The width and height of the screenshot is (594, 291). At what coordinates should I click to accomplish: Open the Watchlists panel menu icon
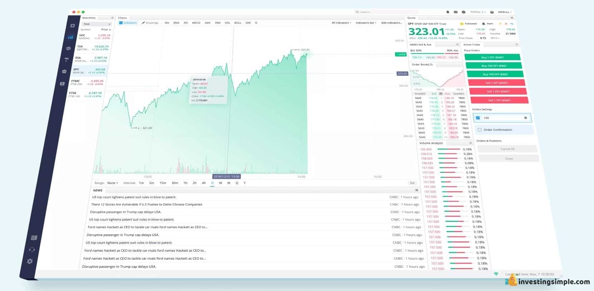(x=112, y=17)
